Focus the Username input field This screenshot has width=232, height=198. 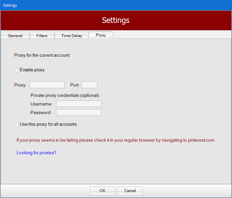(79, 104)
